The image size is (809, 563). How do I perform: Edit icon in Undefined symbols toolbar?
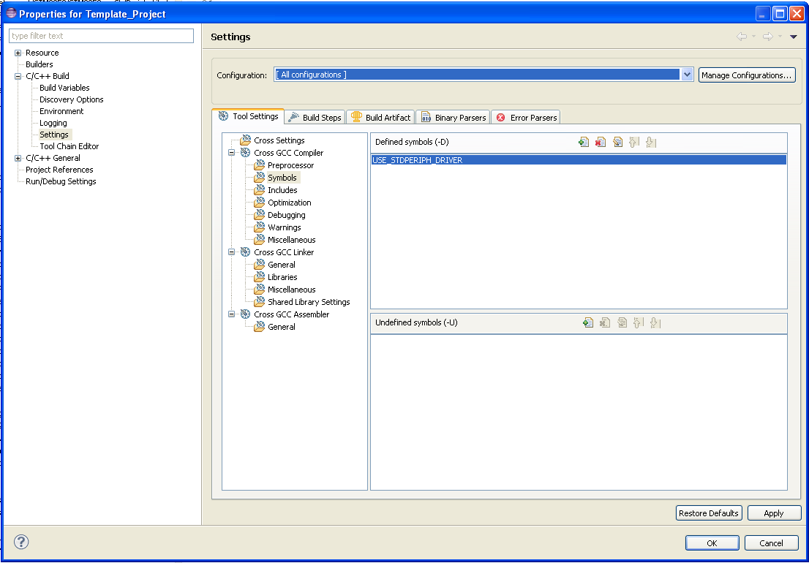622,322
